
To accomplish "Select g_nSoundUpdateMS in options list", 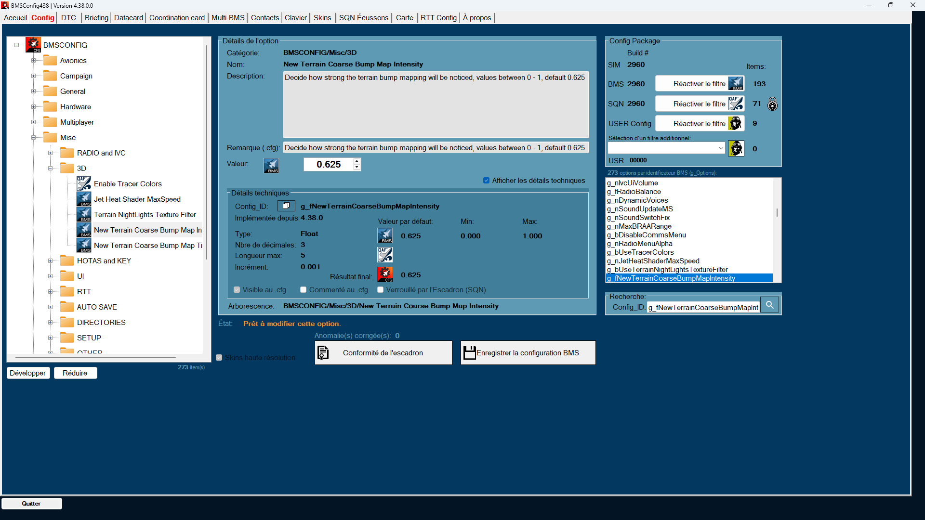I will (x=640, y=209).
